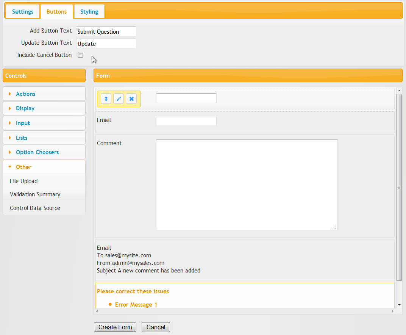Screen dimensions: 406x335
Task: Click the horizontal scrollbar right arrow
Action: 392,311
